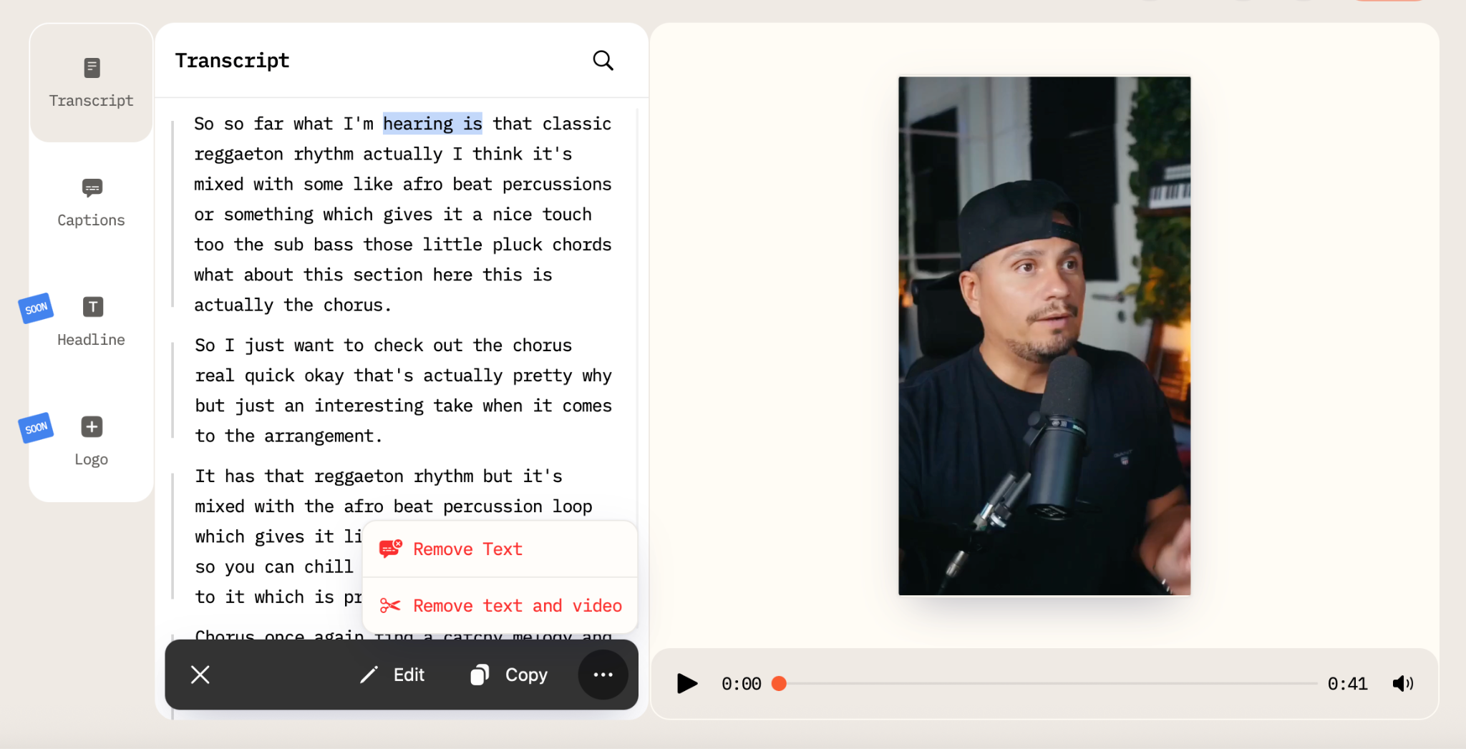
Task: Click the video timeline track
Action: click(x=1049, y=684)
